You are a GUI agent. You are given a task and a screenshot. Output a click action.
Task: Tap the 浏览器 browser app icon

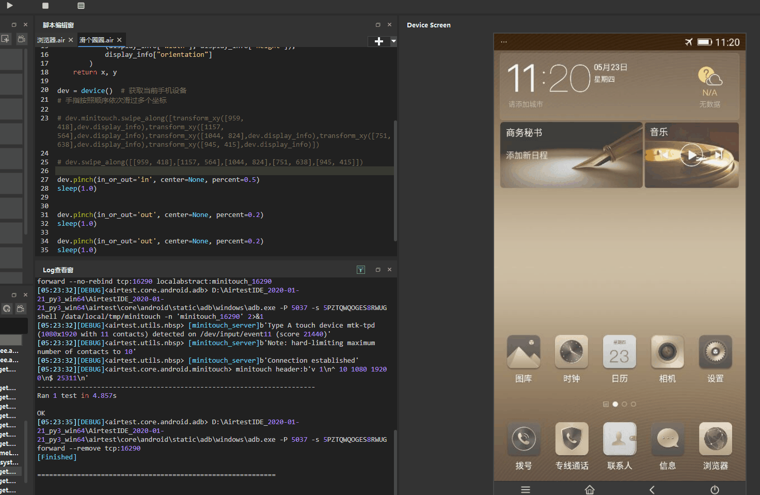[715, 439]
